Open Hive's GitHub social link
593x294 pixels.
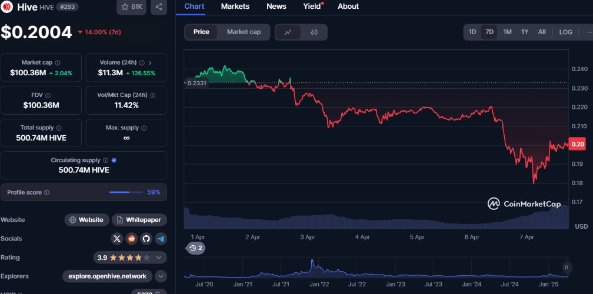pos(146,239)
